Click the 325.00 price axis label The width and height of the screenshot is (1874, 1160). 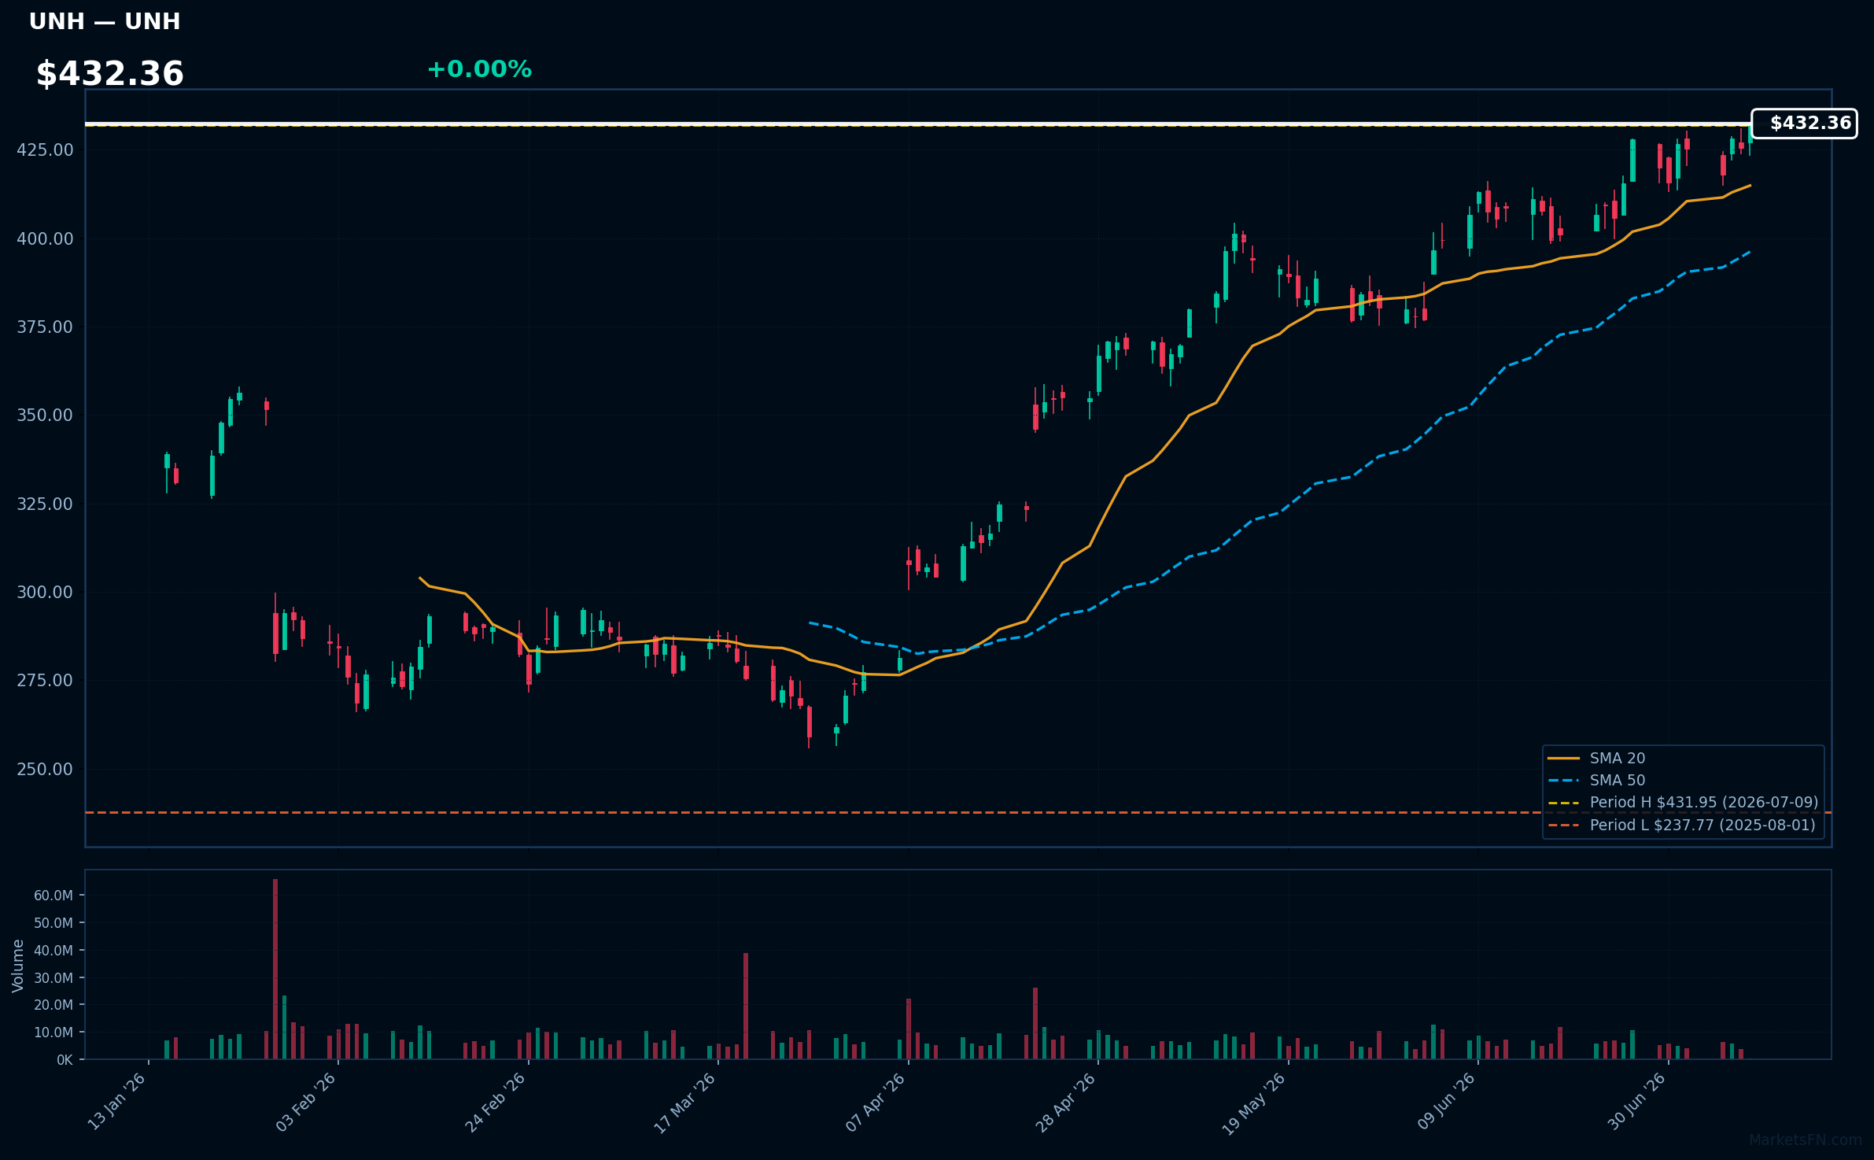pyautogui.click(x=45, y=504)
